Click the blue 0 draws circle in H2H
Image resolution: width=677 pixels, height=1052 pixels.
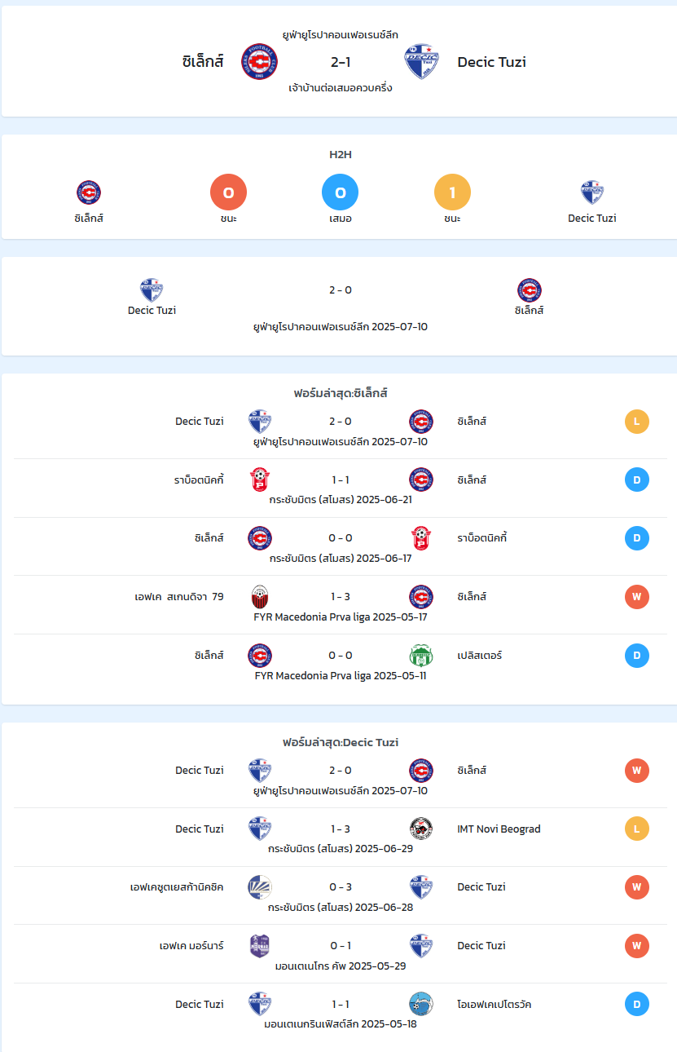341,192
